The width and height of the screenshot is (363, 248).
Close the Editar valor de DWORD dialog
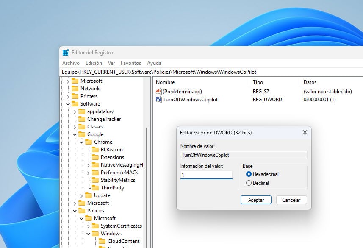(305, 132)
